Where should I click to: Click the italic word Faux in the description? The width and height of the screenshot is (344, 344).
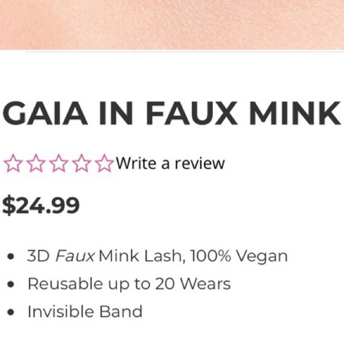(x=75, y=256)
